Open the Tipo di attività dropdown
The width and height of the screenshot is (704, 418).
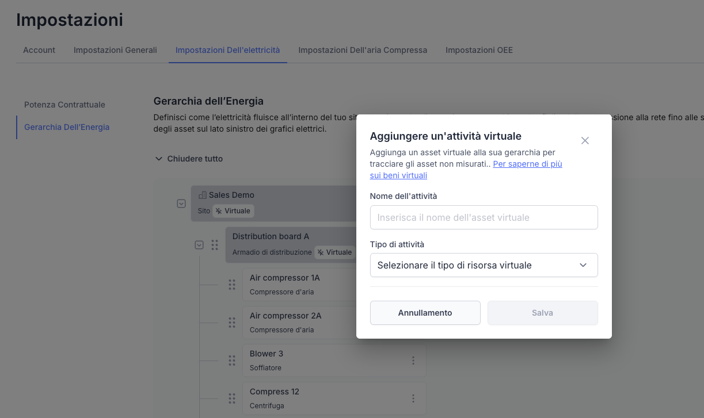point(484,265)
